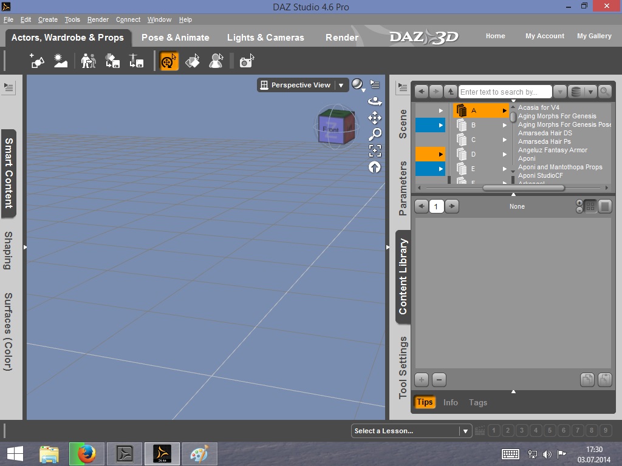Select 'Amarseda Hair Ps' entry
This screenshot has height=466, width=622.
(544, 141)
